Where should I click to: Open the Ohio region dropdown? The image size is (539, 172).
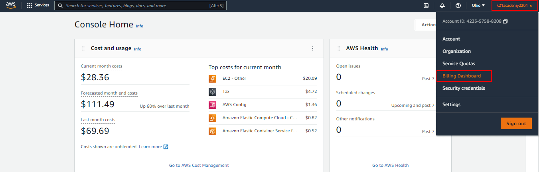[478, 6]
